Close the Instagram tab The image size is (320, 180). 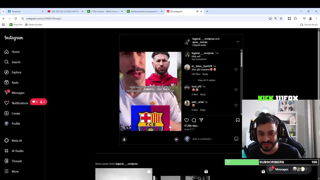pos(201,11)
